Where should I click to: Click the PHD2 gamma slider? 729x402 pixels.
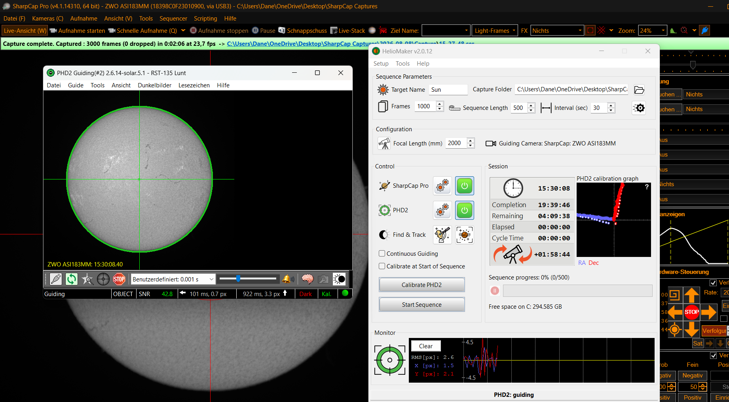248,279
